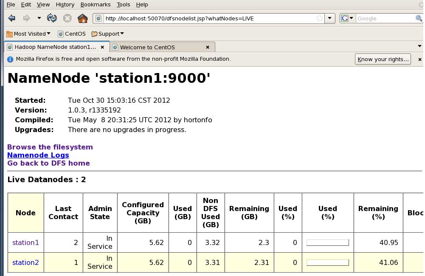Open the back/forward history dropdown arrow

39,18
